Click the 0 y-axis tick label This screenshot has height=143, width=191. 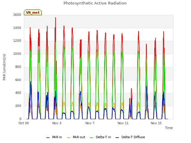click(20, 119)
